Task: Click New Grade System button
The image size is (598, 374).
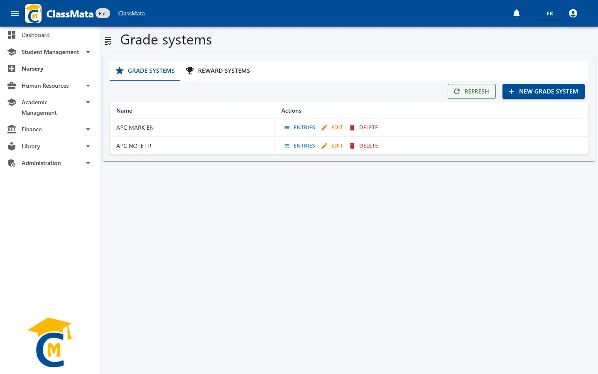Action: pyautogui.click(x=544, y=91)
